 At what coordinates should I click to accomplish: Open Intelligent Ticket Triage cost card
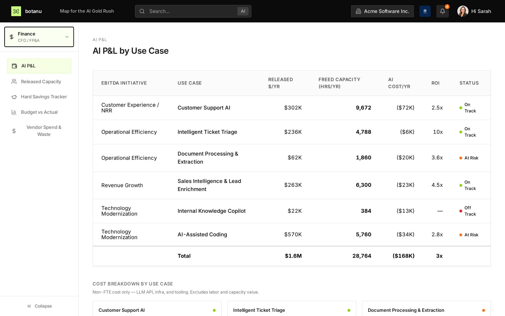[291, 309]
